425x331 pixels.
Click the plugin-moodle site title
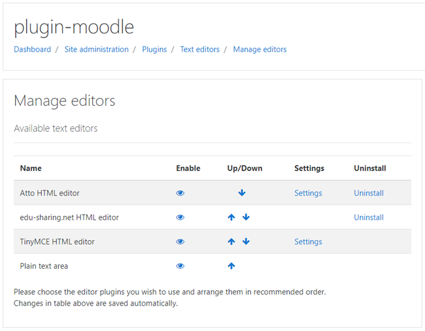74,27
